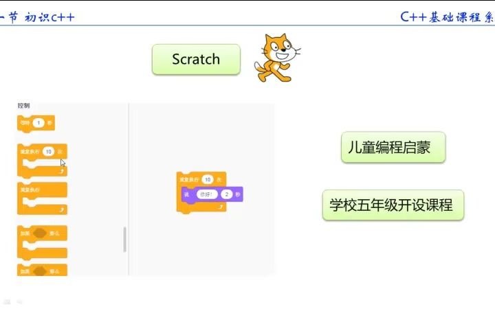Edit the say block's seconds field showing 2

[227, 194]
